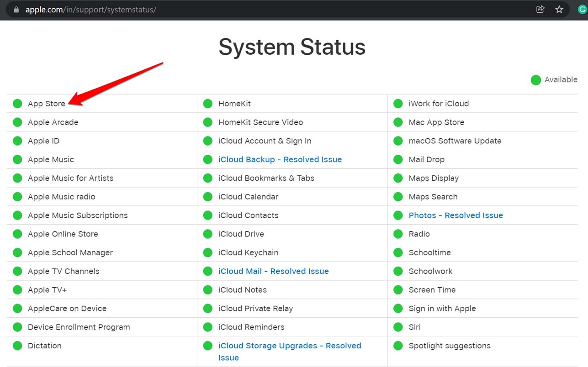The image size is (588, 367).
Task: Click the green dot beside Device Enrollment Program
Action: [17, 327]
